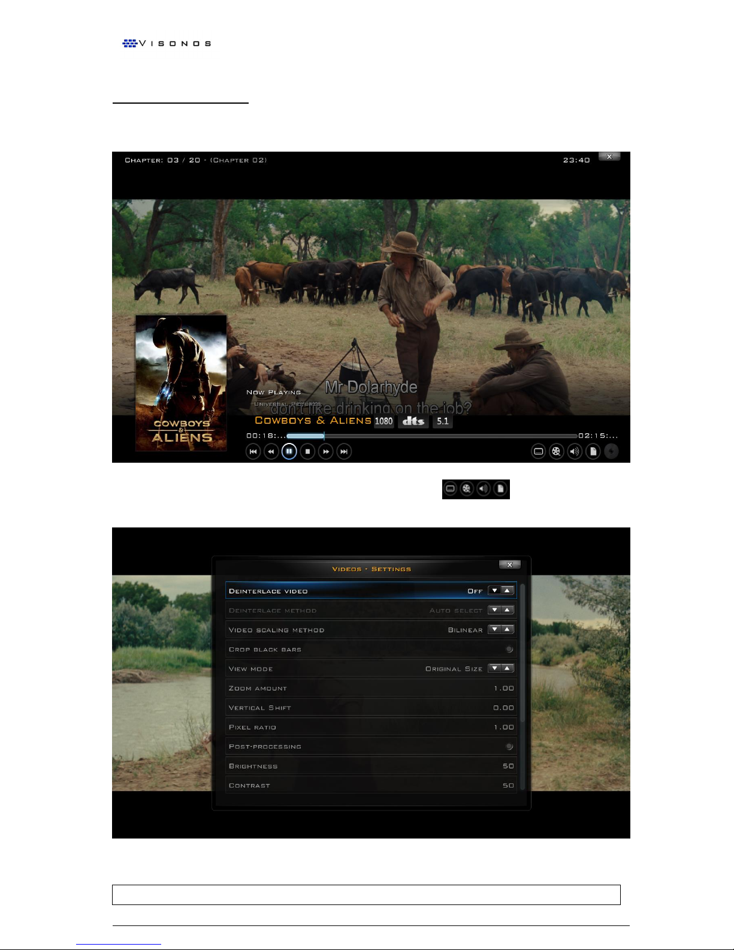734x950 pixels.
Task: Select the Pixel ratio setting row
Action: (x=371, y=727)
